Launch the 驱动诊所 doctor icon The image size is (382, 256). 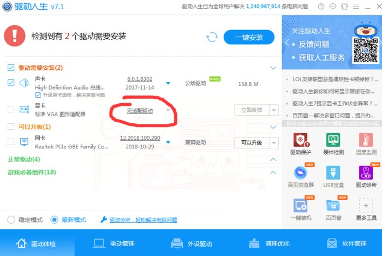(x=366, y=172)
